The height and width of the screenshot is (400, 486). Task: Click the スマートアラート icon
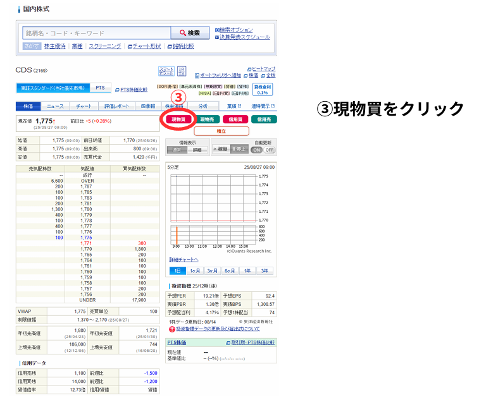166,71
